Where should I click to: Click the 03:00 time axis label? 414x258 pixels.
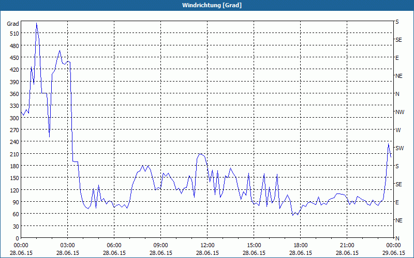click(x=68, y=246)
